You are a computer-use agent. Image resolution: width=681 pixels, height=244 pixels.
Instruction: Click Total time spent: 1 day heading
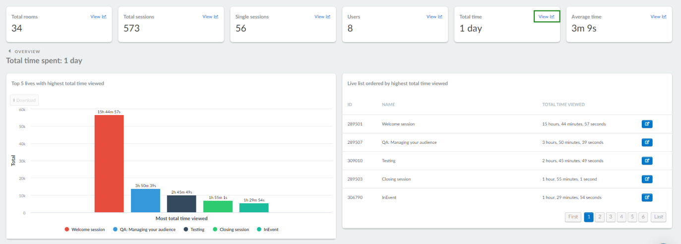click(44, 61)
